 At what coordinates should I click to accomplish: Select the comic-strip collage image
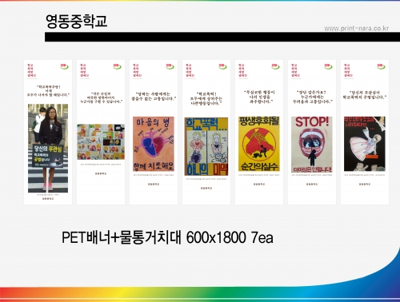101,141
